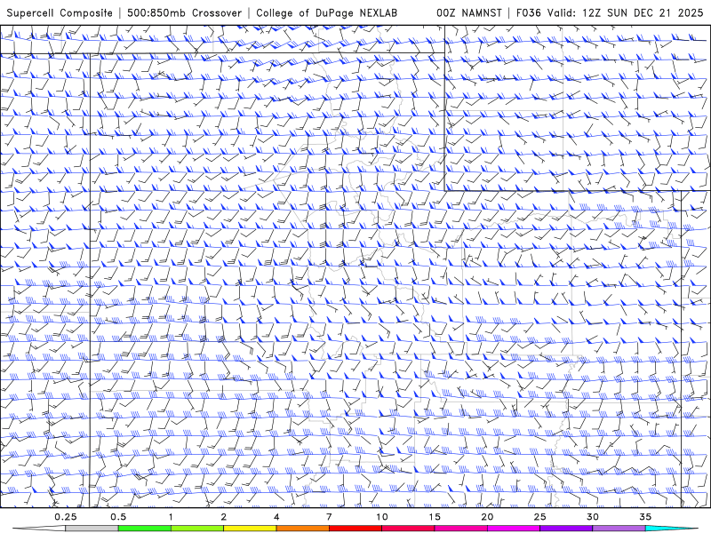
Task: Click the yellow color bar segment
Action: 250,529
